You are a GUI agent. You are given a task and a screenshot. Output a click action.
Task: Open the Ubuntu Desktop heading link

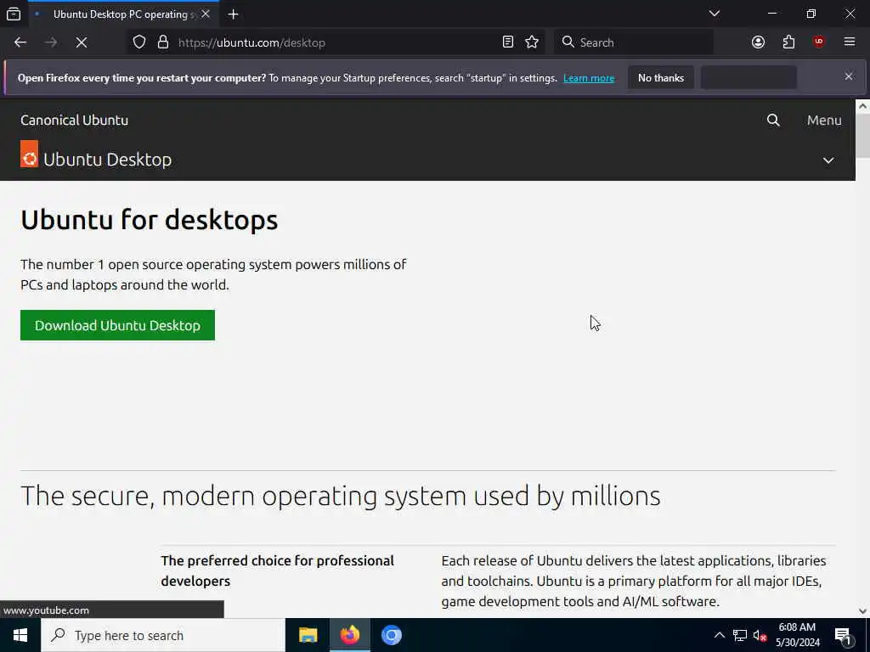pyautogui.click(x=107, y=160)
